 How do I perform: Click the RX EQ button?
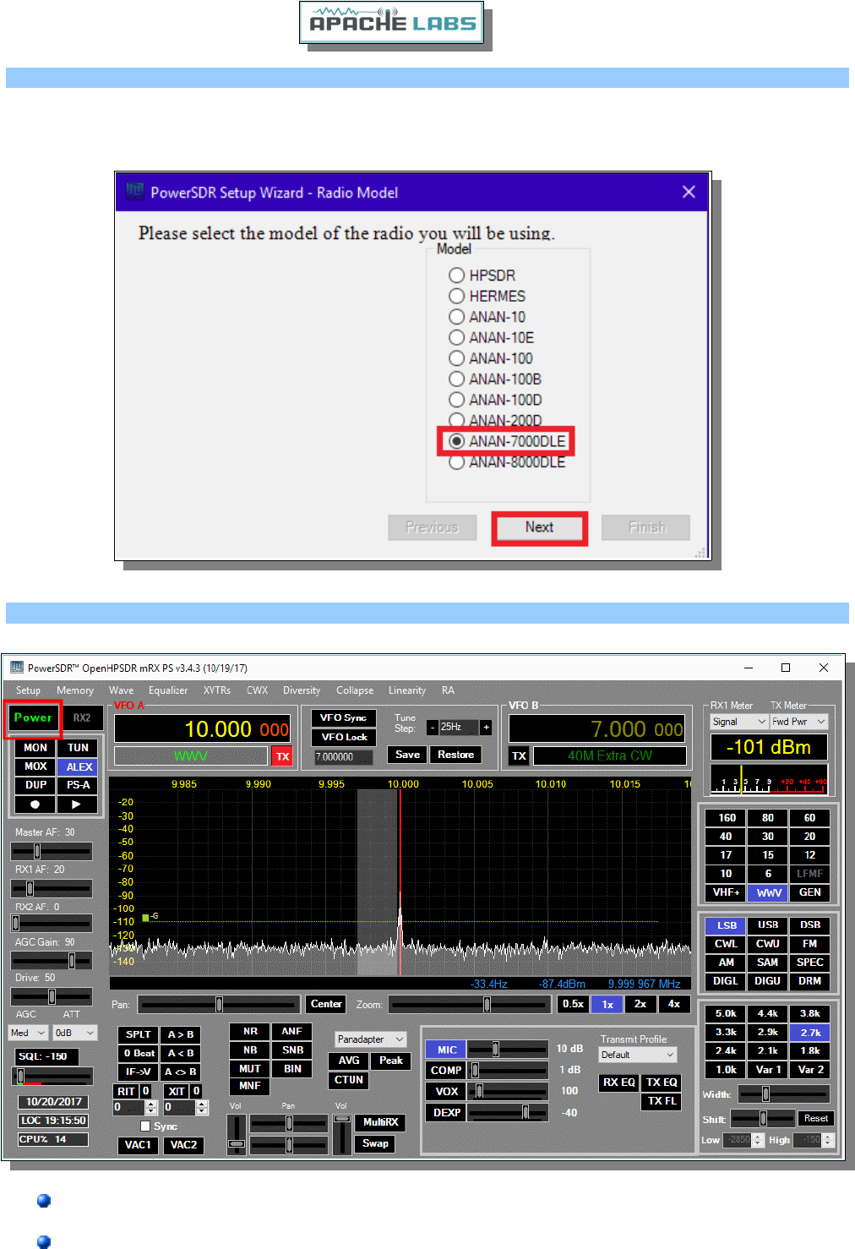pyautogui.click(x=618, y=1083)
